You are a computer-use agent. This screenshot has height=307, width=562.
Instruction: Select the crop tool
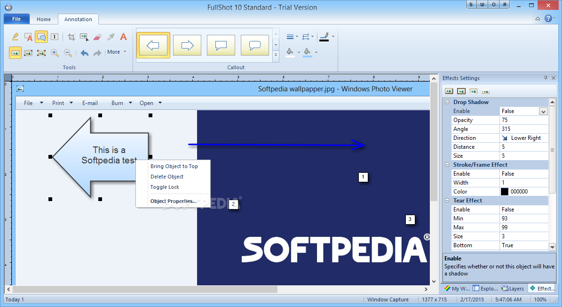tap(71, 37)
